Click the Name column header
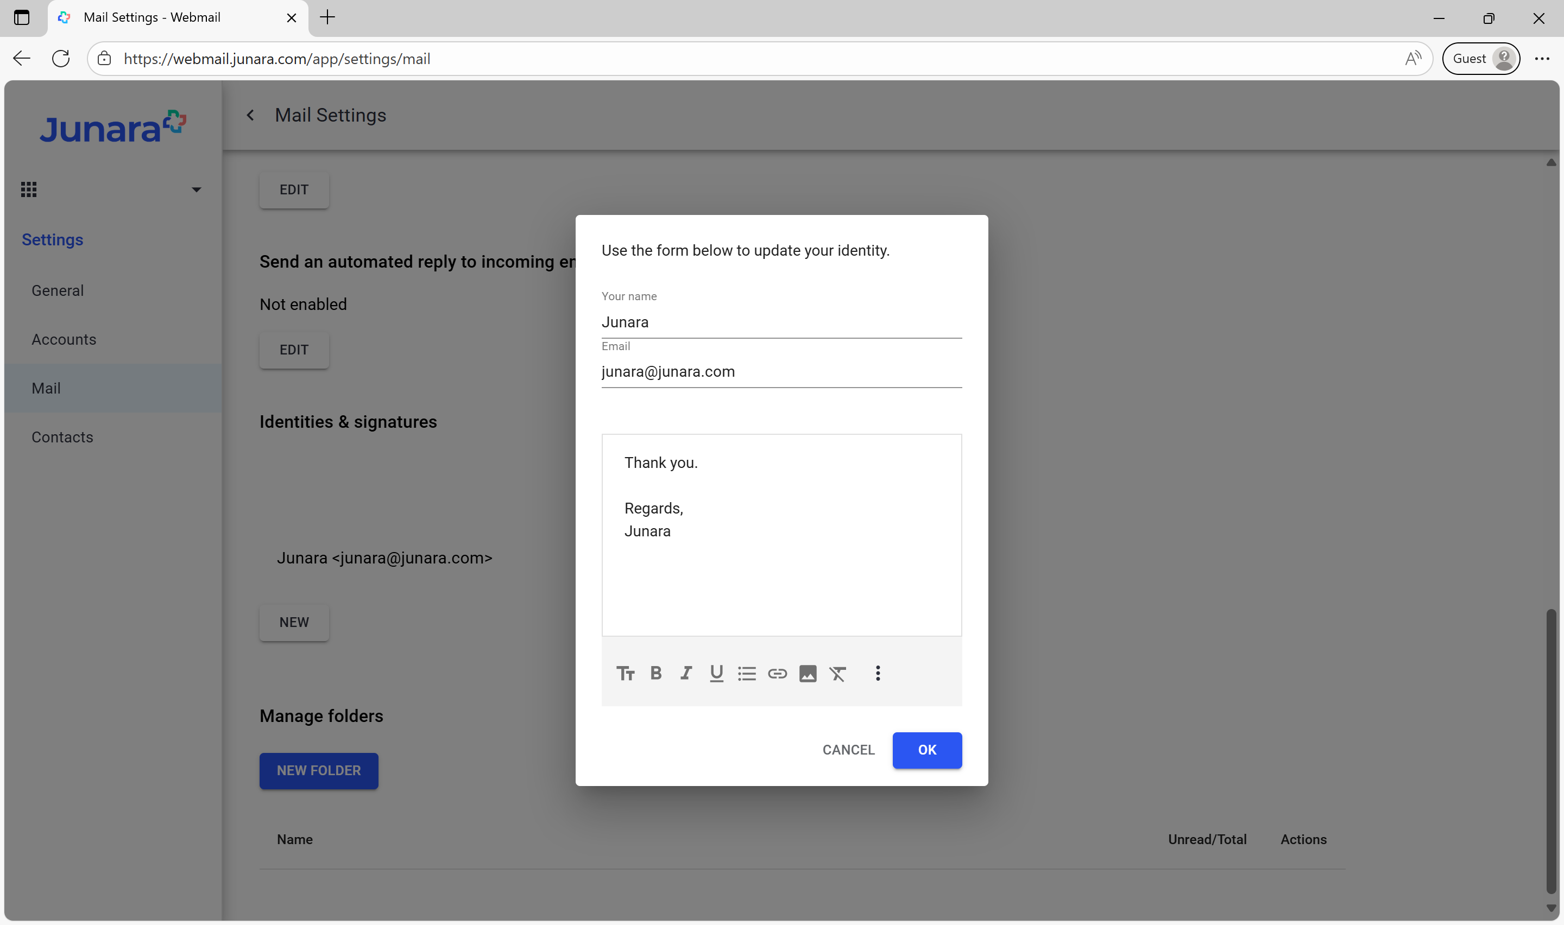The width and height of the screenshot is (1564, 925). 295,840
